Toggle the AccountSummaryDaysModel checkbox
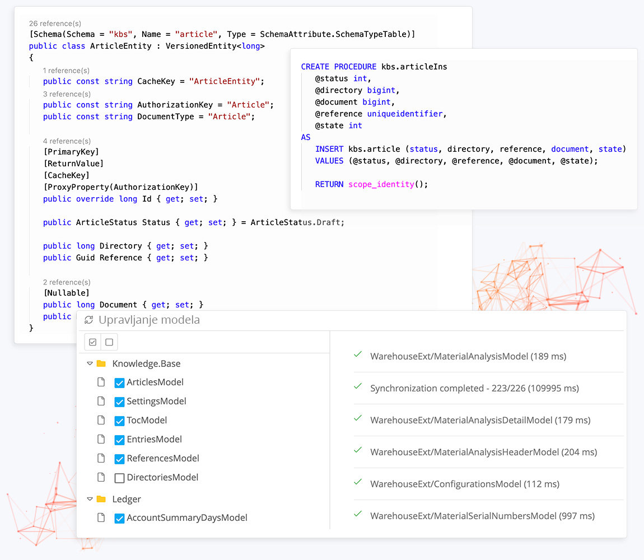Viewport: 644px width, 560px height. 119,519
